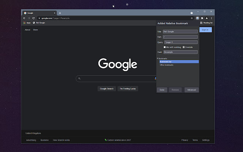Click the Done button

[162, 90]
